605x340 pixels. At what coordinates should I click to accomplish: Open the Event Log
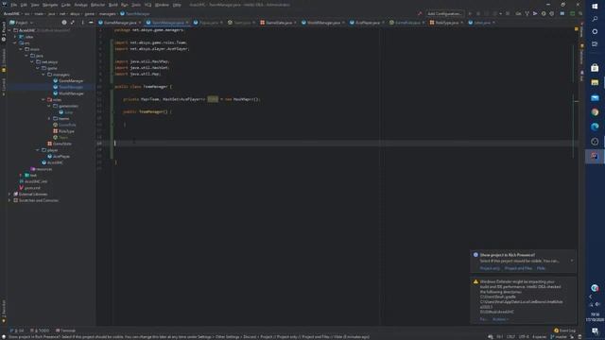[x=565, y=331]
